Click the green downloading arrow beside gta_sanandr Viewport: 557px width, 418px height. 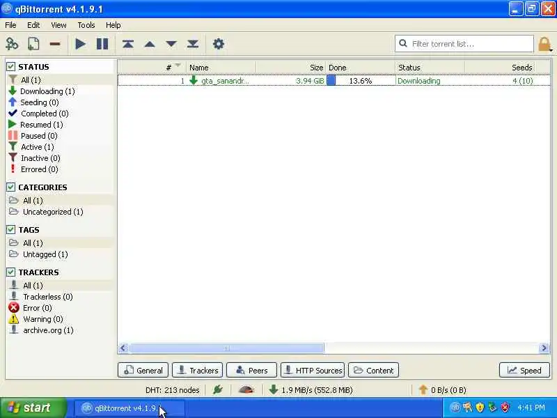(x=194, y=80)
